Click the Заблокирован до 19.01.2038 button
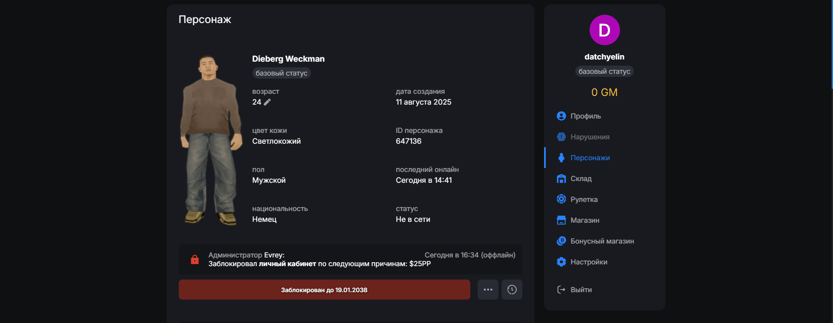The width and height of the screenshot is (833, 323). pyautogui.click(x=324, y=290)
